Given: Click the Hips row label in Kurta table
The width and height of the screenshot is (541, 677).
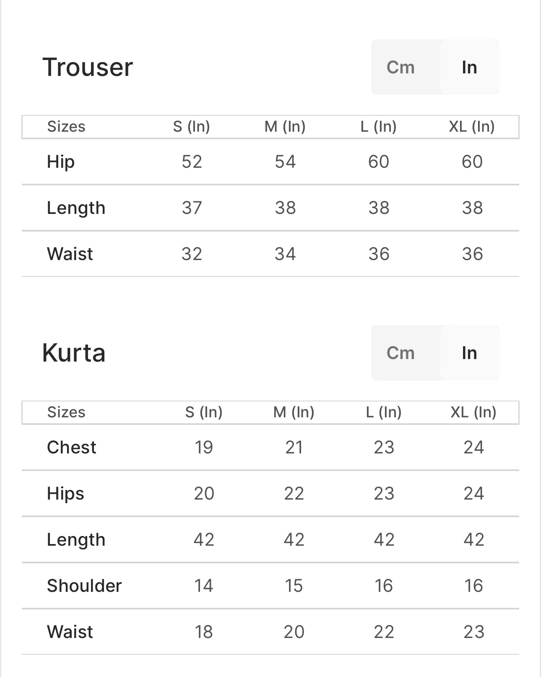Looking at the screenshot, I should coord(65,493).
